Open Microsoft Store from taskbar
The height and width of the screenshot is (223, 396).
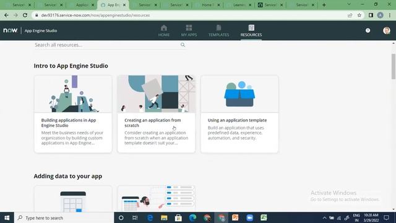point(178,217)
